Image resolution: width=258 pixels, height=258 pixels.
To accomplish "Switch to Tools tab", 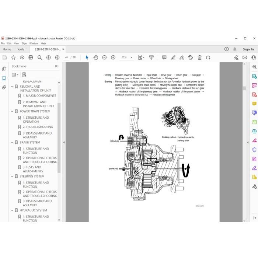I will 21,49.
